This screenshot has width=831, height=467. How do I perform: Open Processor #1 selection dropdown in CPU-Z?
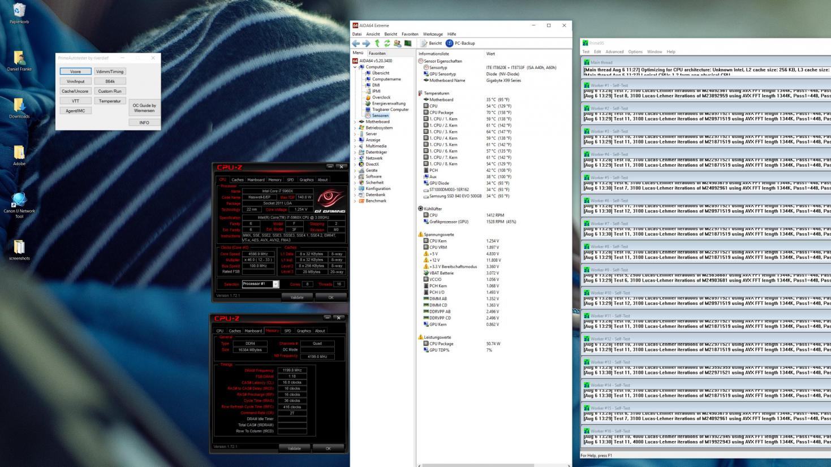pos(275,284)
